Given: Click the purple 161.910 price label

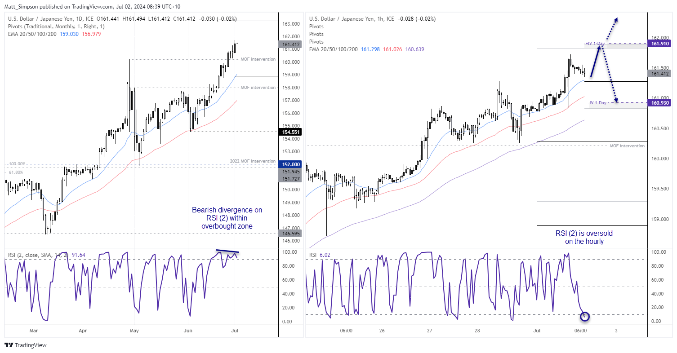Looking at the screenshot, I should point(660,44).
